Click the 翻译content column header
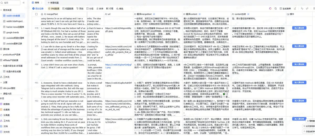The height and width of the screenshot is (136, 315). (x=207, y=14)
